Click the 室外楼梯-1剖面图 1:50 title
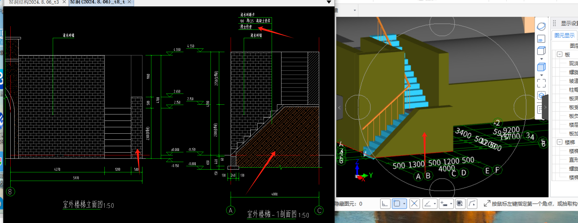578x223 pixels. pos(278,214)
